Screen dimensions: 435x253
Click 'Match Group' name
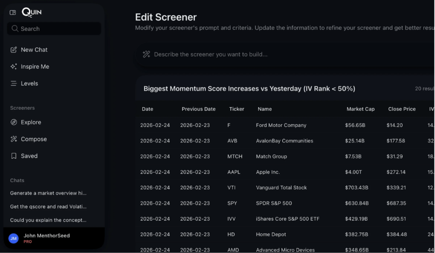click(x=271, y=157)
